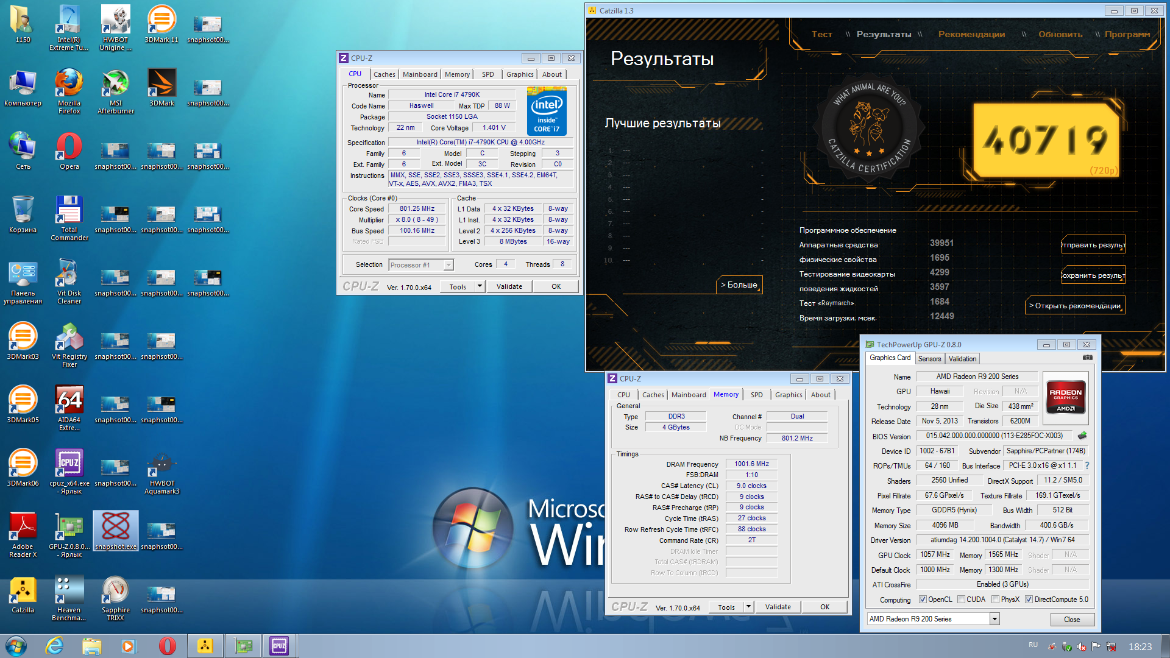The width and height of the screenshot is (1170, 658).
Task: Open Windows Explorer taskbar icon
Action: click(91, 646)
